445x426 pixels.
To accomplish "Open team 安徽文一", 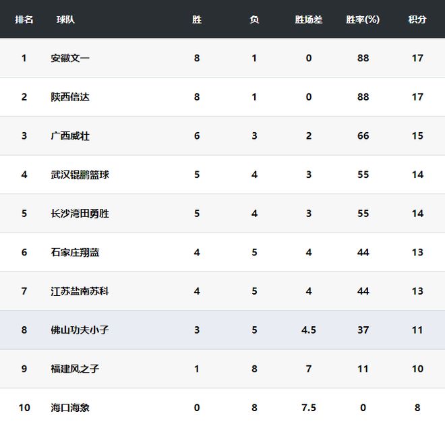I will click(70, 58).
